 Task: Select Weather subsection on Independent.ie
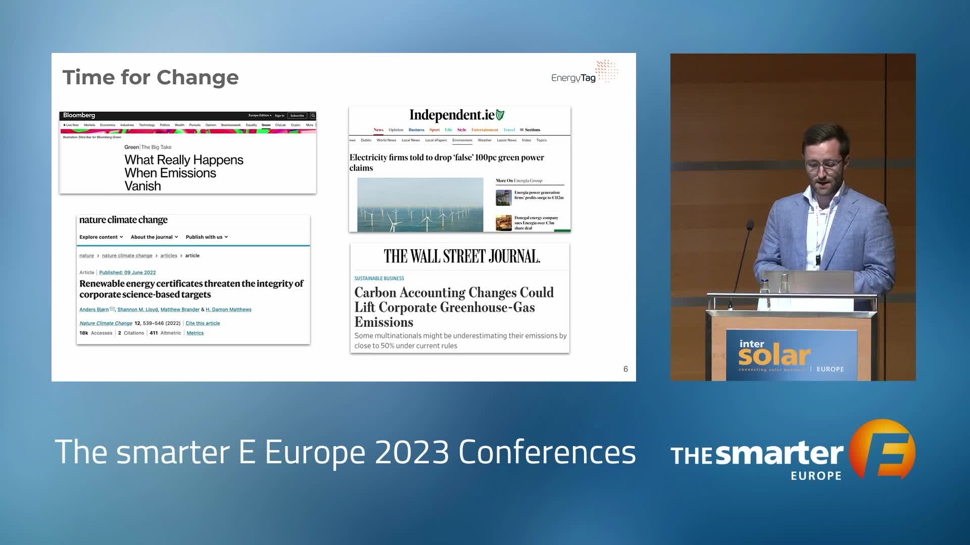484,140
